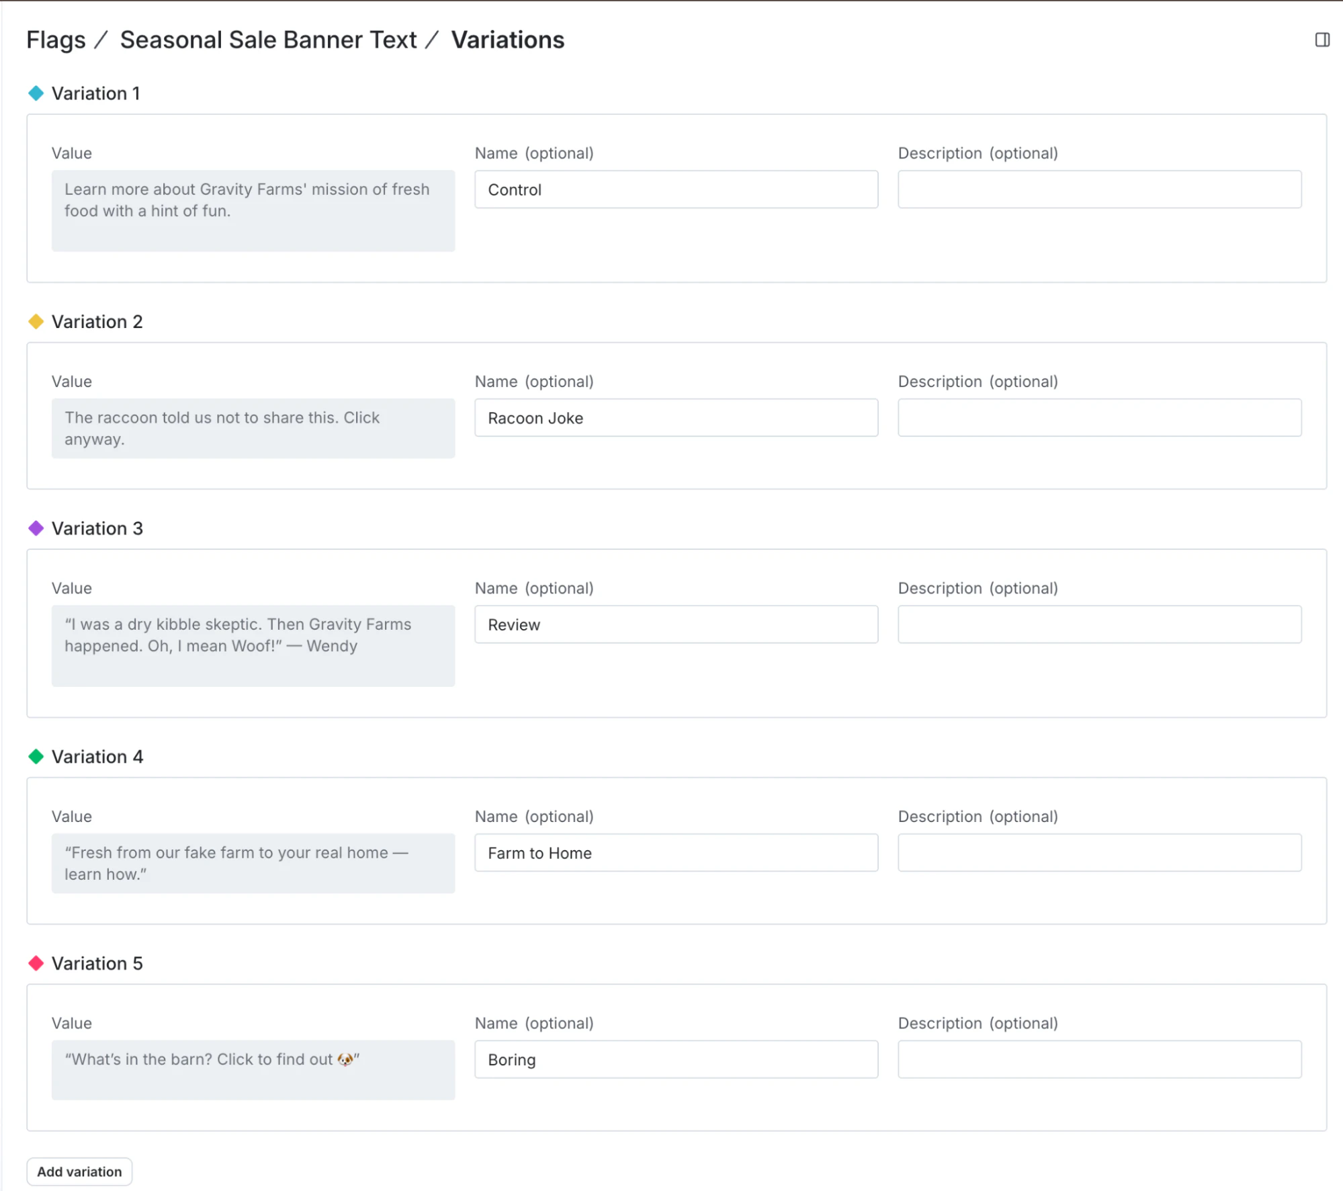Screen dimensions: 1343x1191
Task: Click the blue diamond icon beside Variation 1
Action: click(36, 93)
